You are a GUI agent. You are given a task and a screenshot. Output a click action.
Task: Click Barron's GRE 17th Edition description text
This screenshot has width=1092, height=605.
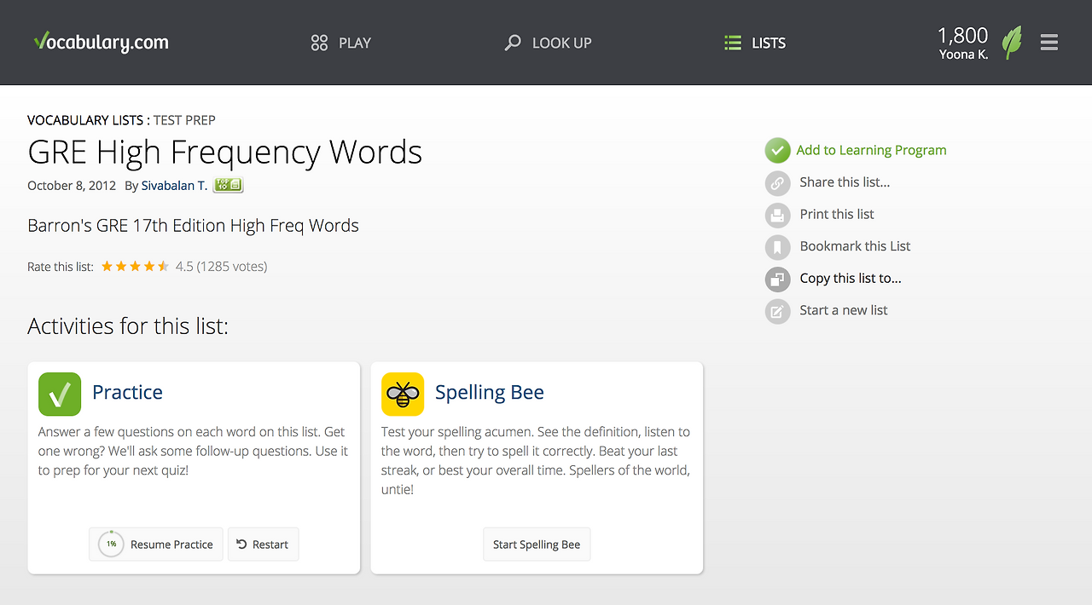click(193, 226)
